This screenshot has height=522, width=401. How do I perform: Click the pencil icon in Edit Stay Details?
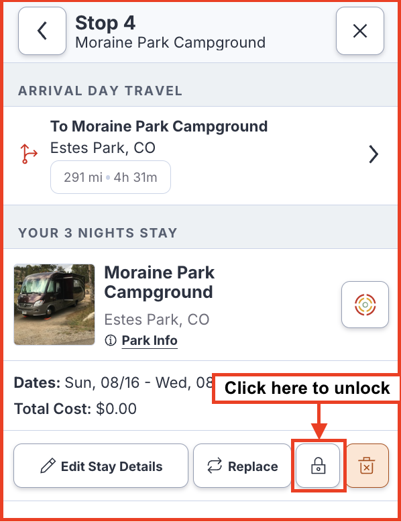click(48, 466)
